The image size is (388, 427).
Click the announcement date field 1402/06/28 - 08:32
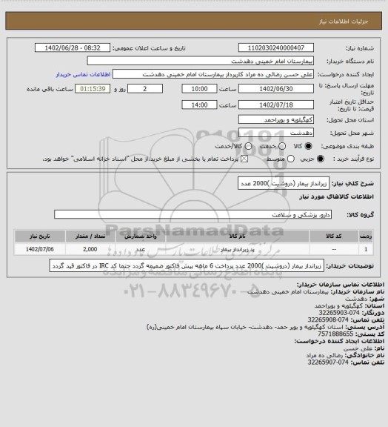point(73,47)
